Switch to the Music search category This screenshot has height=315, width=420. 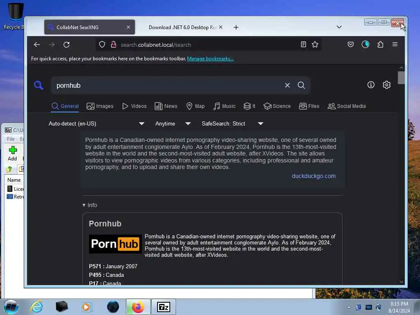[224, 106]
